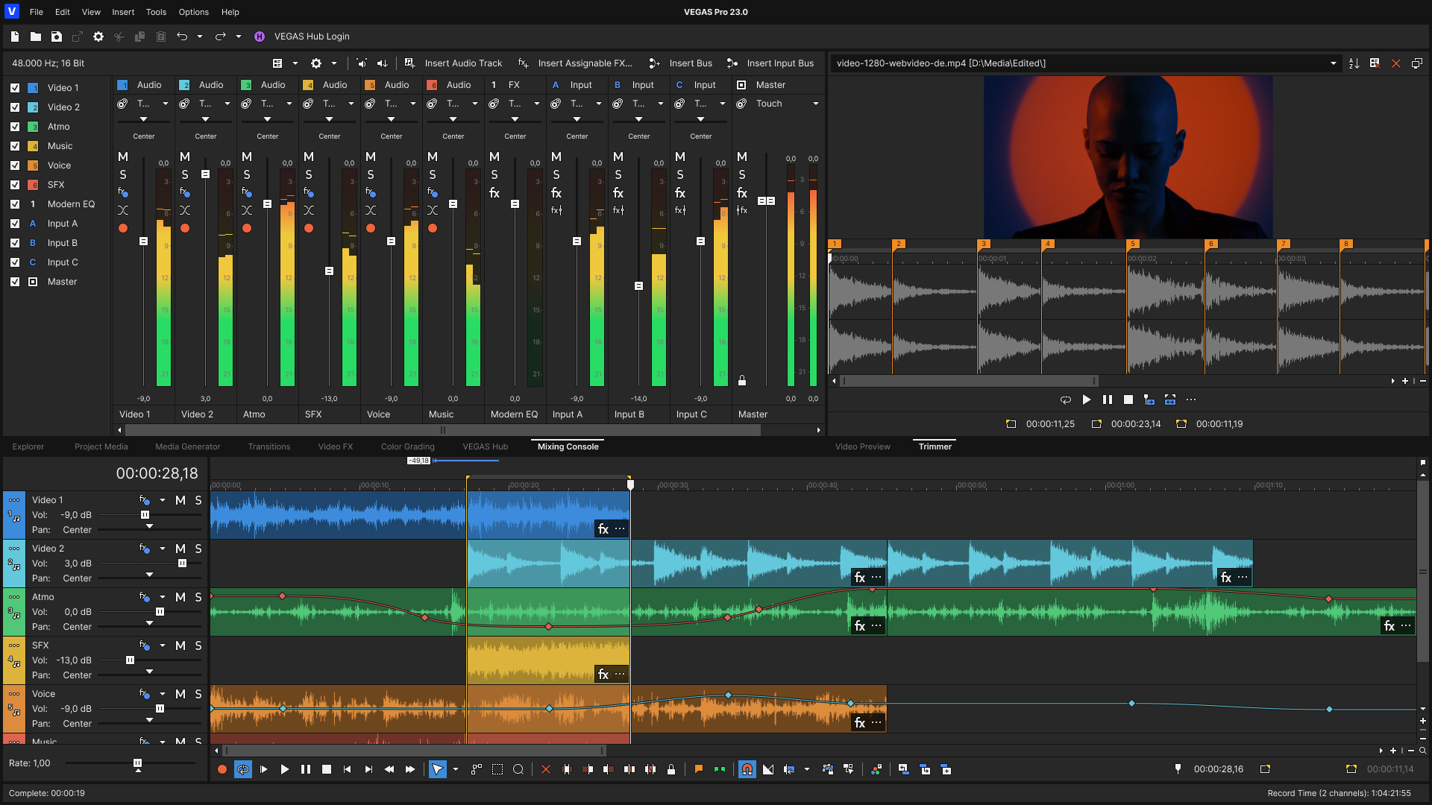Switch to the Mixing Console tab
The height and width of the screenshot is (805, 1432).
[x=568, y=446]
